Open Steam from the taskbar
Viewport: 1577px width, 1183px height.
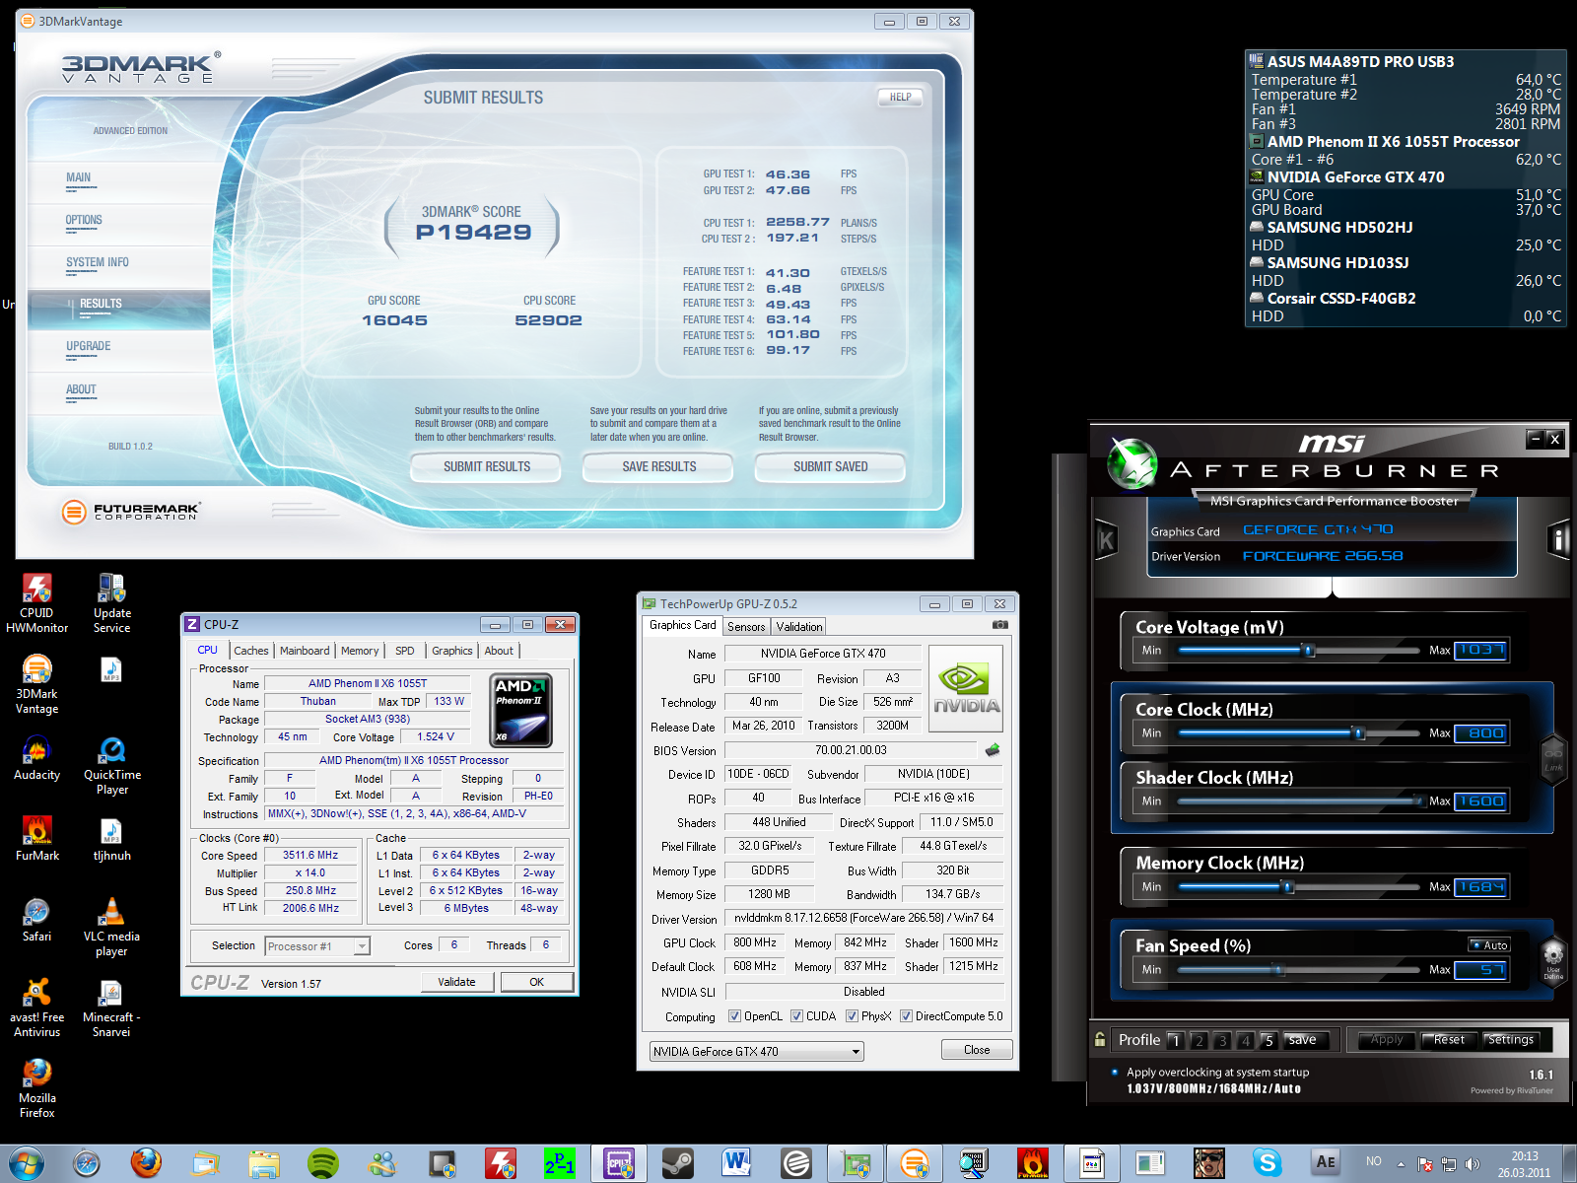click(677, 1163)
